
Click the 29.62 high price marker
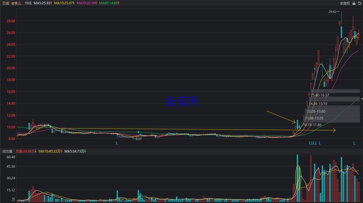tap(334, 12)
